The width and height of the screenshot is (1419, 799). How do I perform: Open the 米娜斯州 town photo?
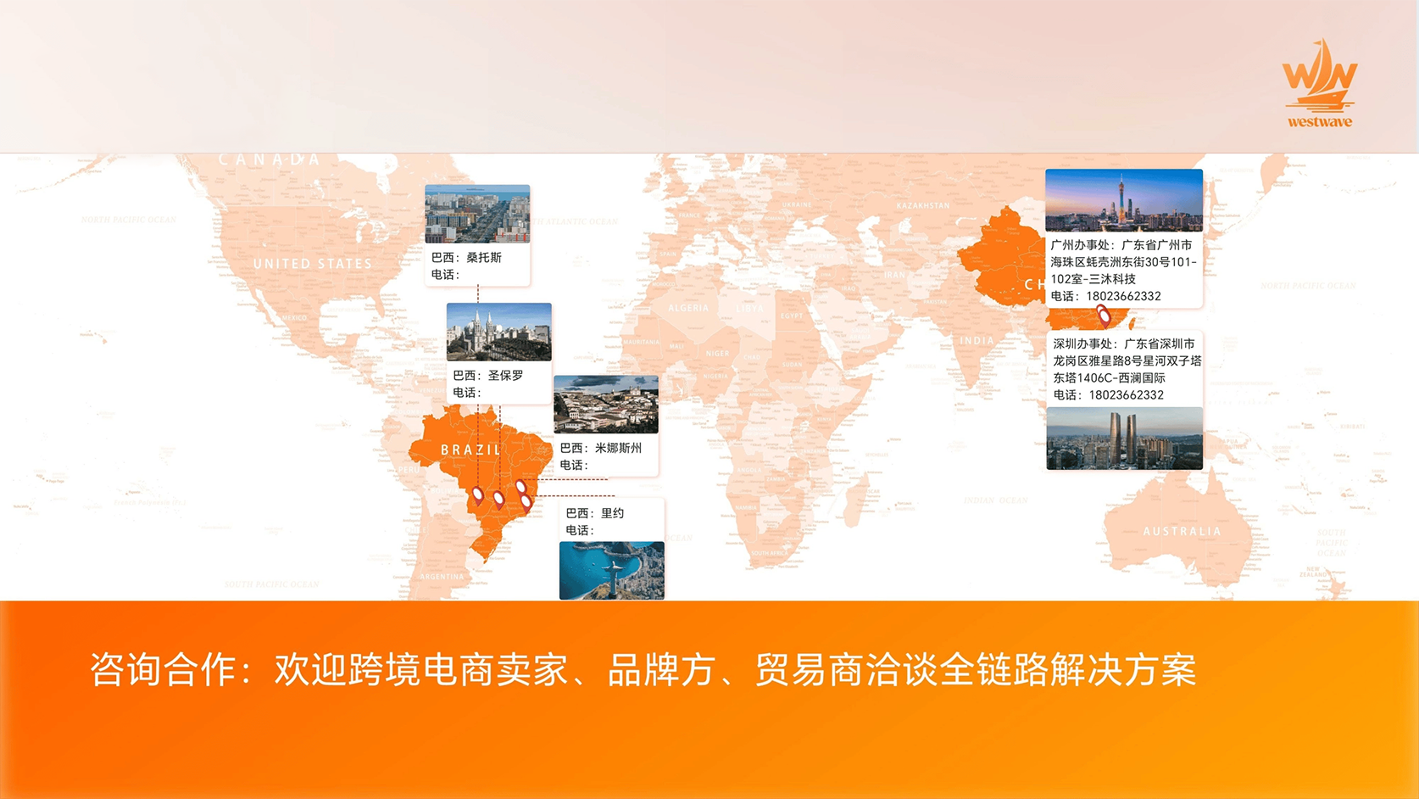point(605,405)
